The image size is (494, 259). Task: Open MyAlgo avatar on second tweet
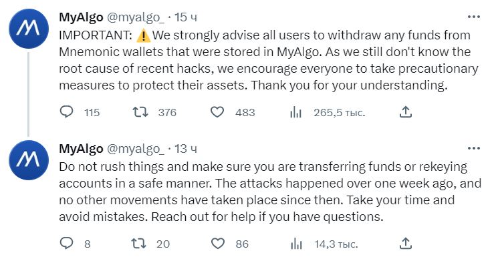[29, 160]
